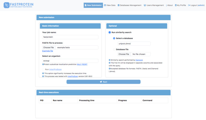Go to View Data page
206x120 pixels.
110,5
